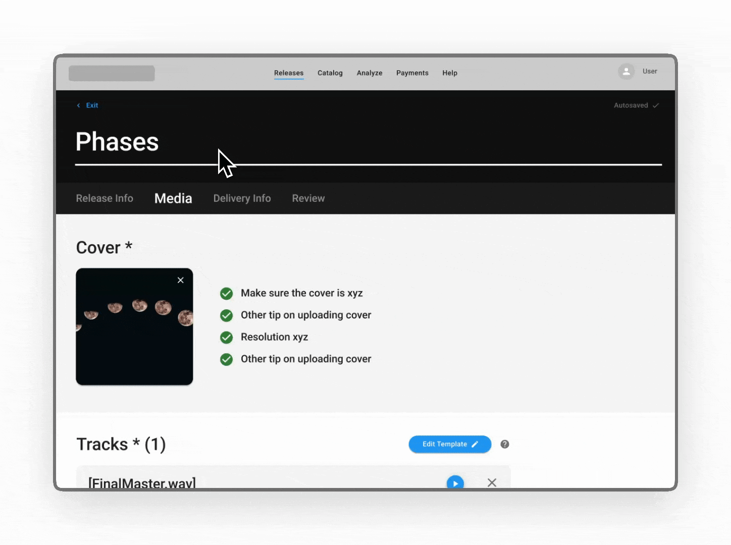The width and height of the screenshot is (731, 545).
Task: Go to the Catalog page
Action: [330, 73]
